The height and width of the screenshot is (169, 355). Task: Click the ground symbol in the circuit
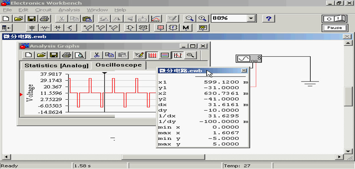pyautogui.click(x=310, y=83)
